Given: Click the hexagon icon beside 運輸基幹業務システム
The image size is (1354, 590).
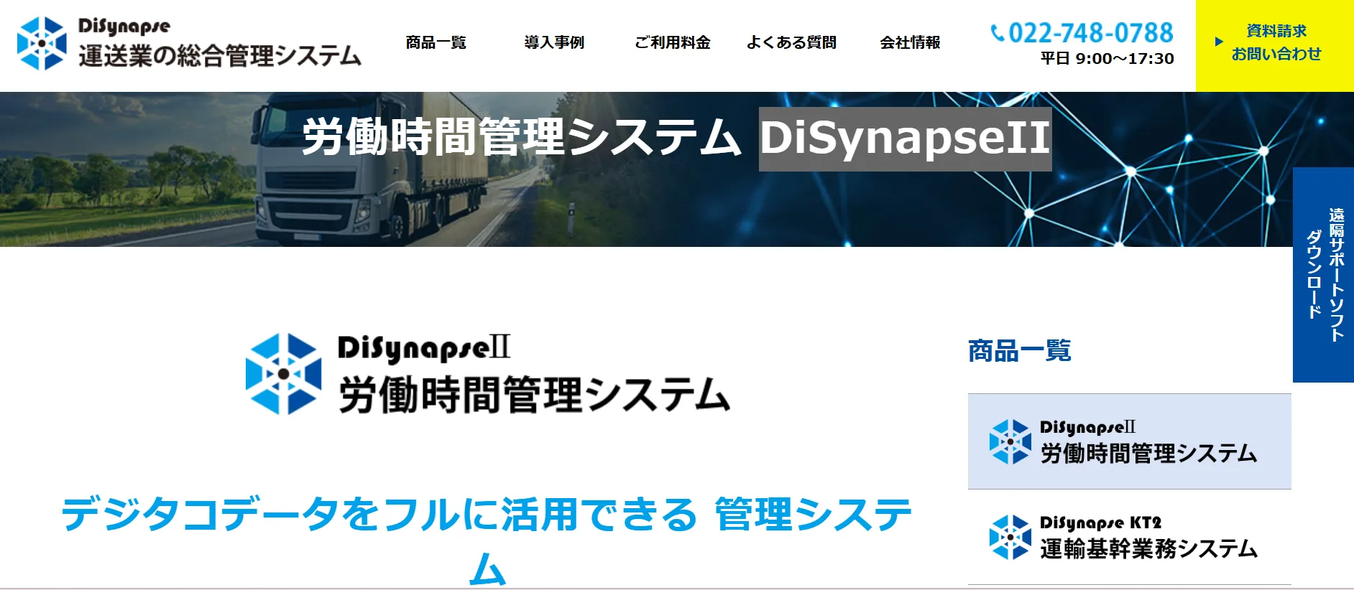Looking at the screenshot, I should (x=1010, y=537).
